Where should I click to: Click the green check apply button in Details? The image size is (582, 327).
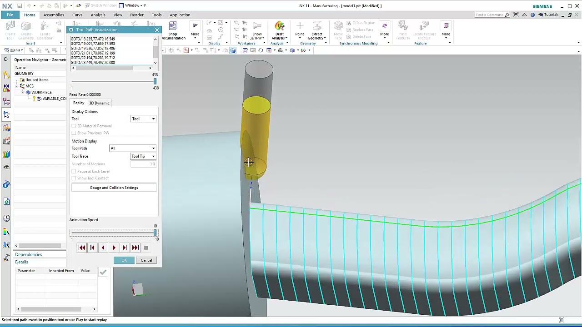tap(103, 272)
